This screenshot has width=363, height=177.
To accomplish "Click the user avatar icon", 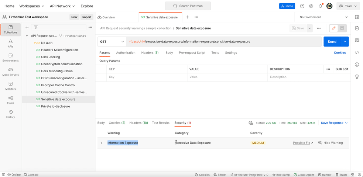I will 329,6.
